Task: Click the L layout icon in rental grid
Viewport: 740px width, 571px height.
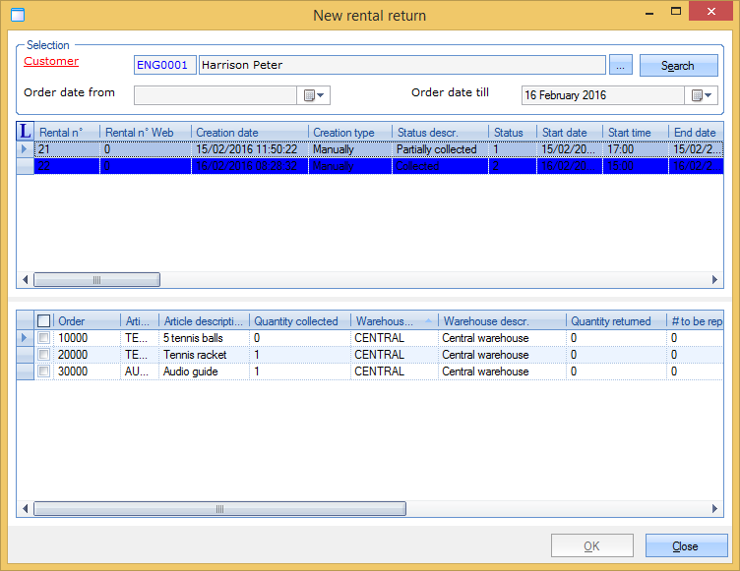Action: click(26, 132)
